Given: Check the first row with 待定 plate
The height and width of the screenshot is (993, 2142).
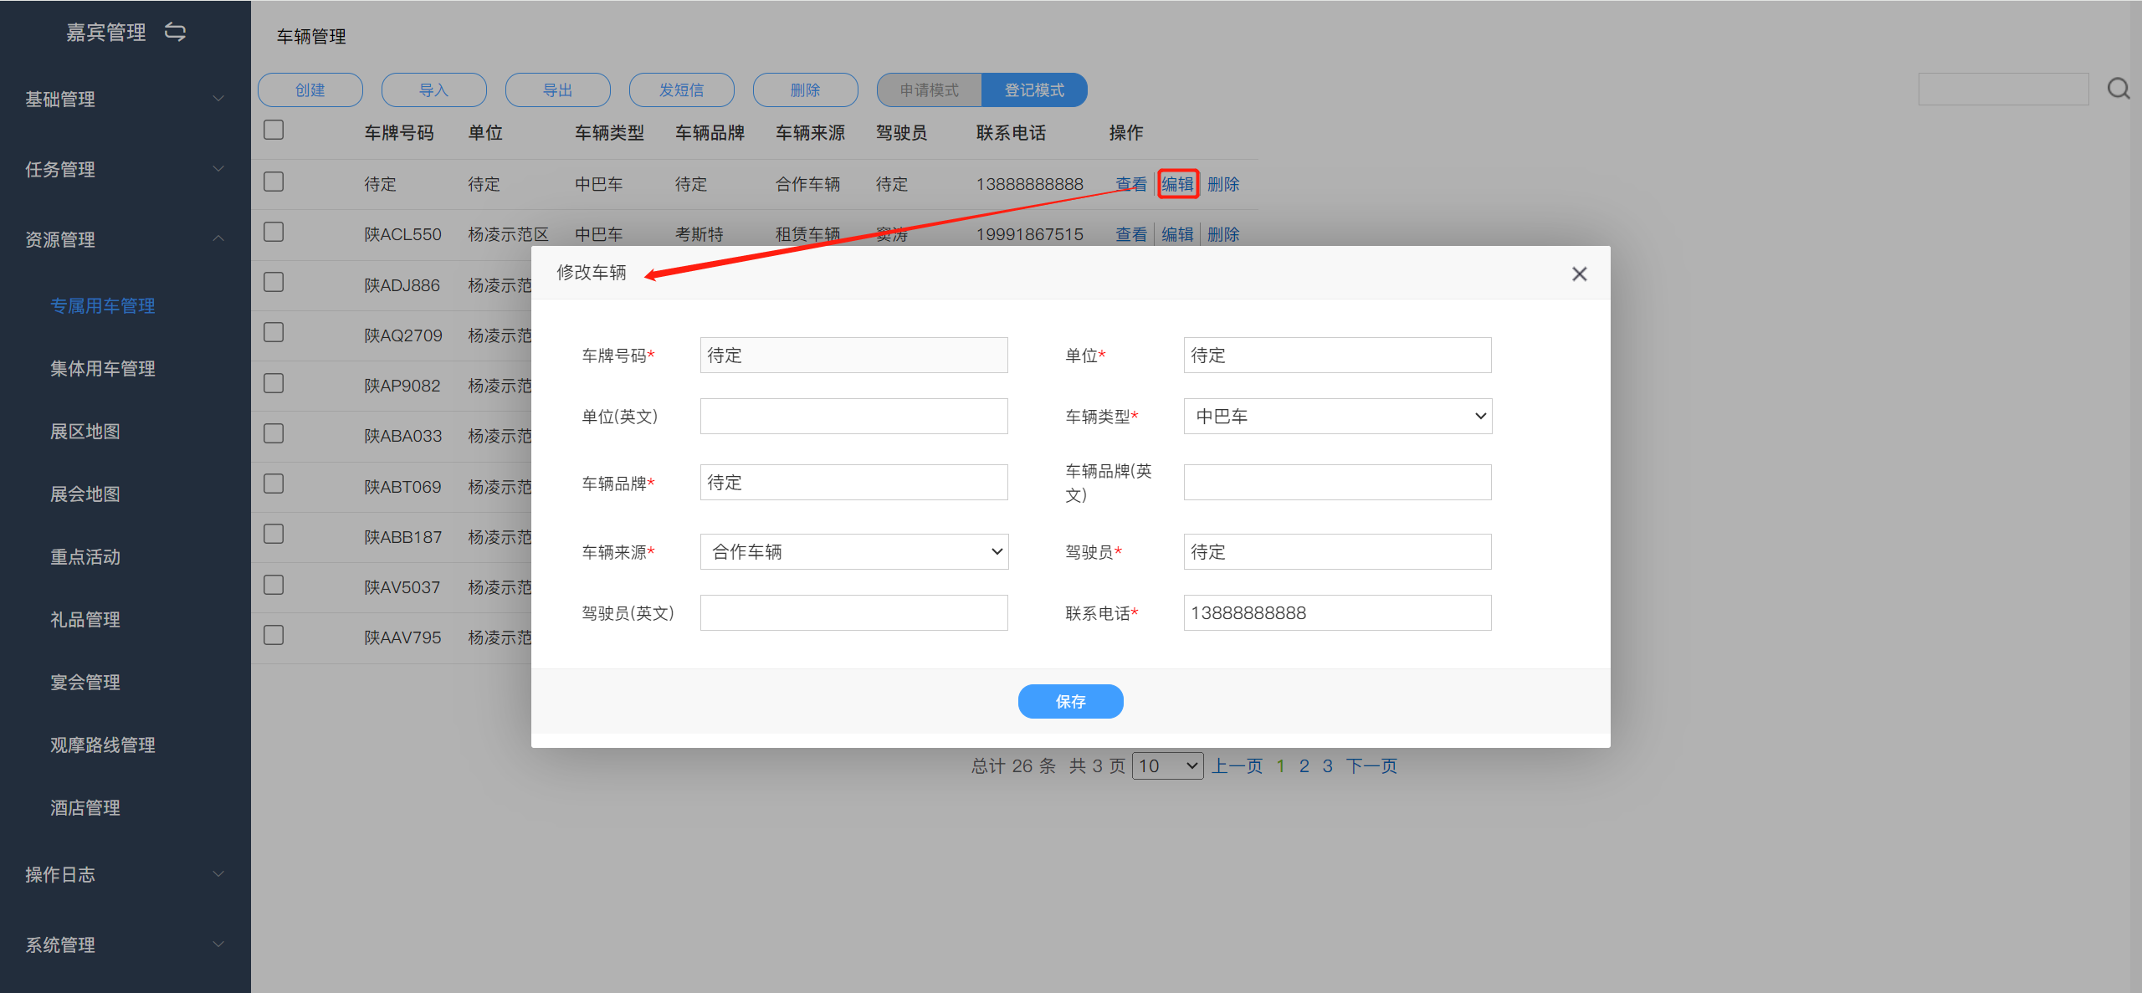Looking at the screenshot, I should pyautogui.click(x=274, y=182).
